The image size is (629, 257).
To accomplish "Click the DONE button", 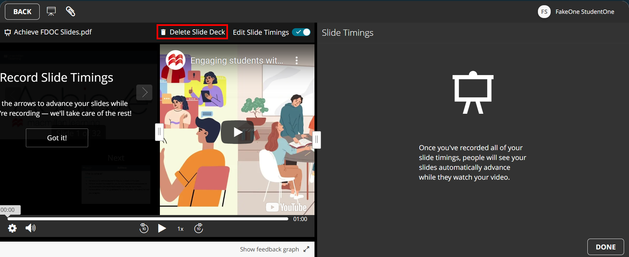I will tap(605, 247).
